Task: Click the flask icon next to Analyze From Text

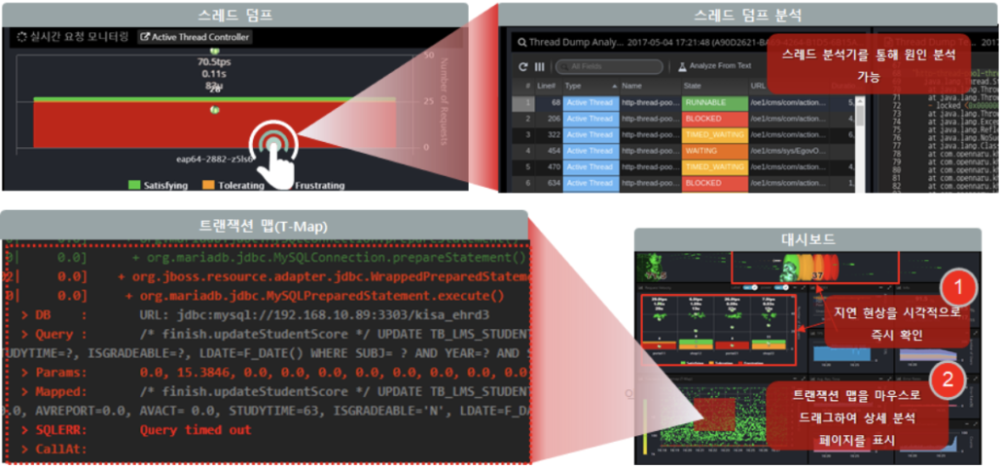Action: click(x=683, y=66)
